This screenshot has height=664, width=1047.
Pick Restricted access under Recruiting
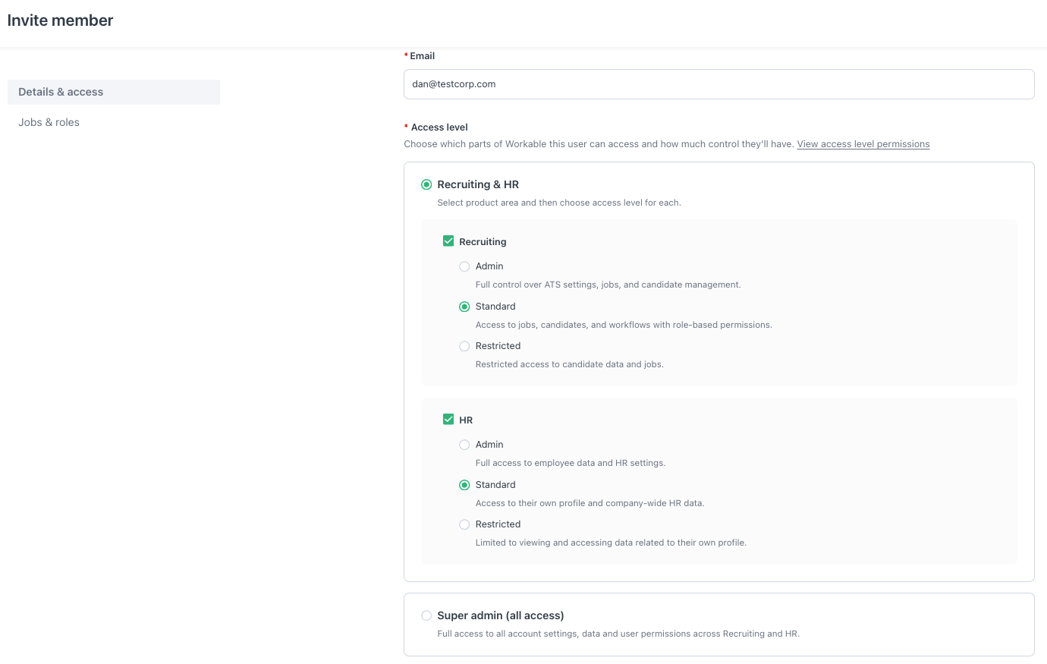click(464, 346)
